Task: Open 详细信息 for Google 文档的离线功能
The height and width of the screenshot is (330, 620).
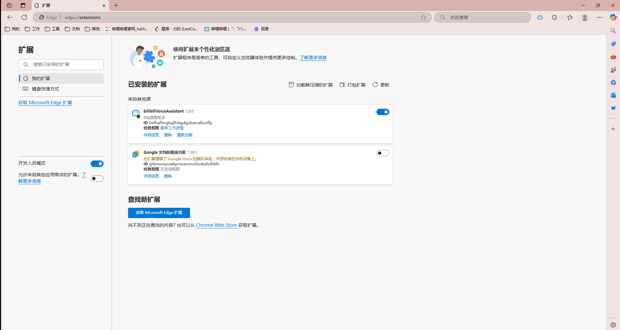Action: (x=151, y=176)
